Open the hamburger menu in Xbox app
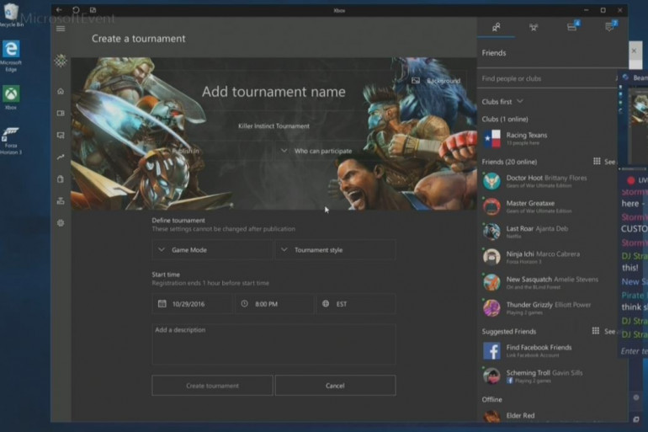Viewport: 648px width, 432px height. click(61, 29)
